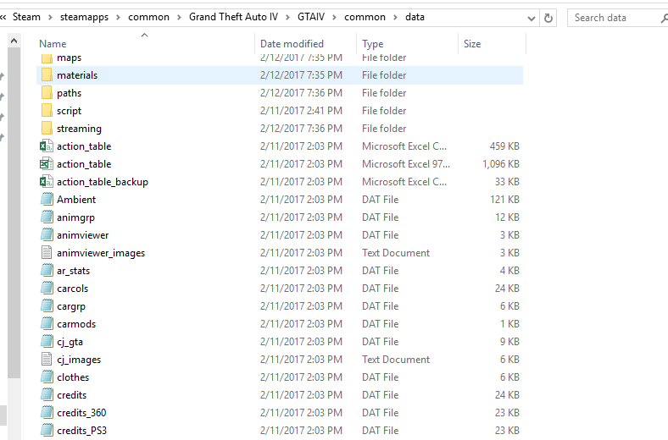Click the navigation pane scrollbar thumb
Image resolution: width=668 pixels, height=440 pixels.
click(x=14, y=212)
